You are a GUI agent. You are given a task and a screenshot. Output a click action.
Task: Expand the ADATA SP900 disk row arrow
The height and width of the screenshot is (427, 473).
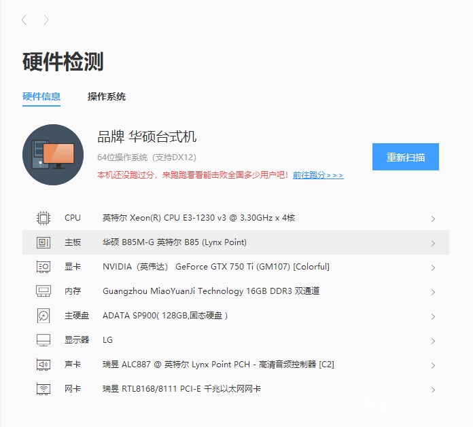(433, 316)
